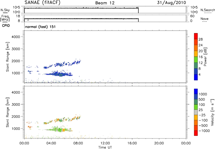Image resolution: width=215 pixels, height=149 pixels.
Task: Click the Beam 12 label
Action: click(x=105, y=3)
